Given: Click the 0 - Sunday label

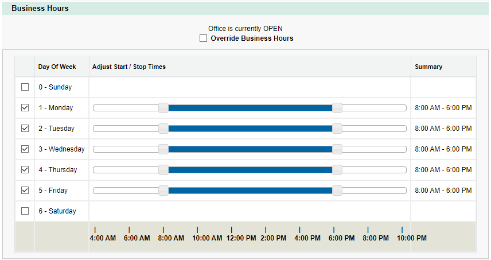Looking at the screenshot, I should coord(55,87).
